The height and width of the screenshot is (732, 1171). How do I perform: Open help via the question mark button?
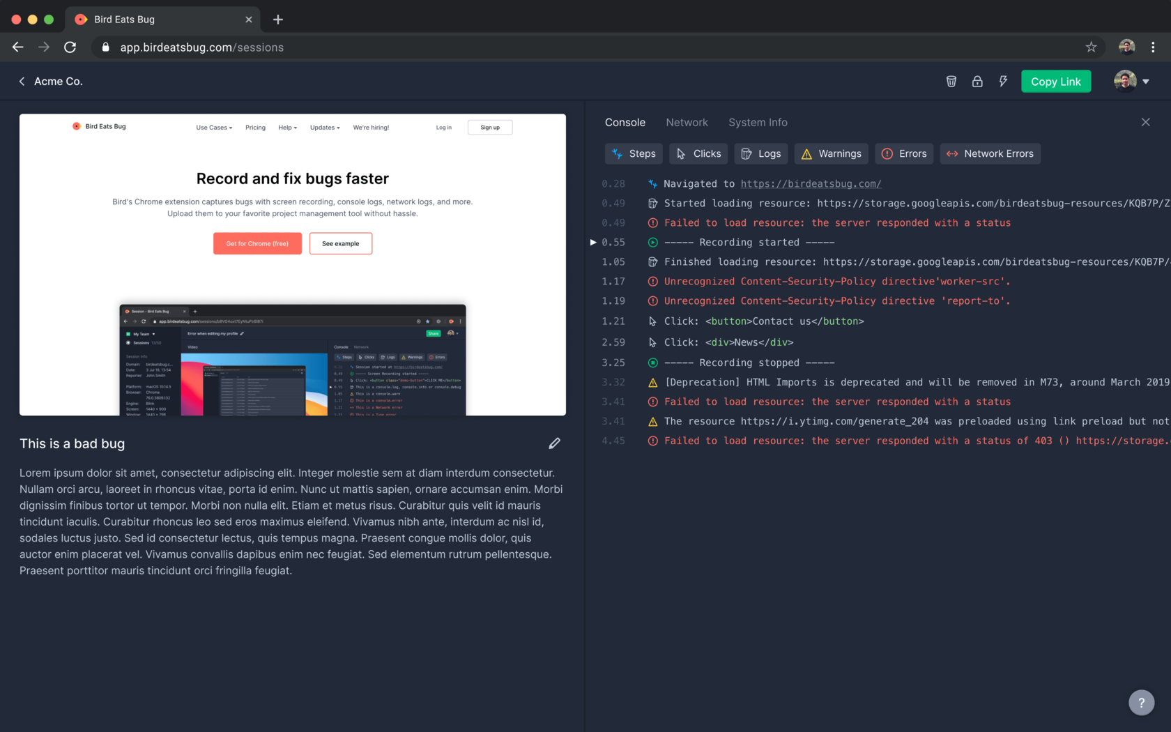pyautogui.click(x=1141, y=703)
